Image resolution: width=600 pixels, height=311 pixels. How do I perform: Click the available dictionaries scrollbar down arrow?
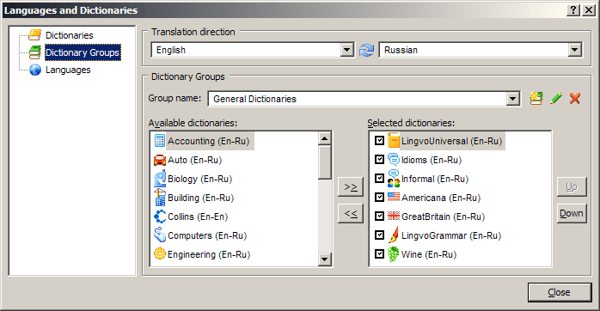coord(324,259)
